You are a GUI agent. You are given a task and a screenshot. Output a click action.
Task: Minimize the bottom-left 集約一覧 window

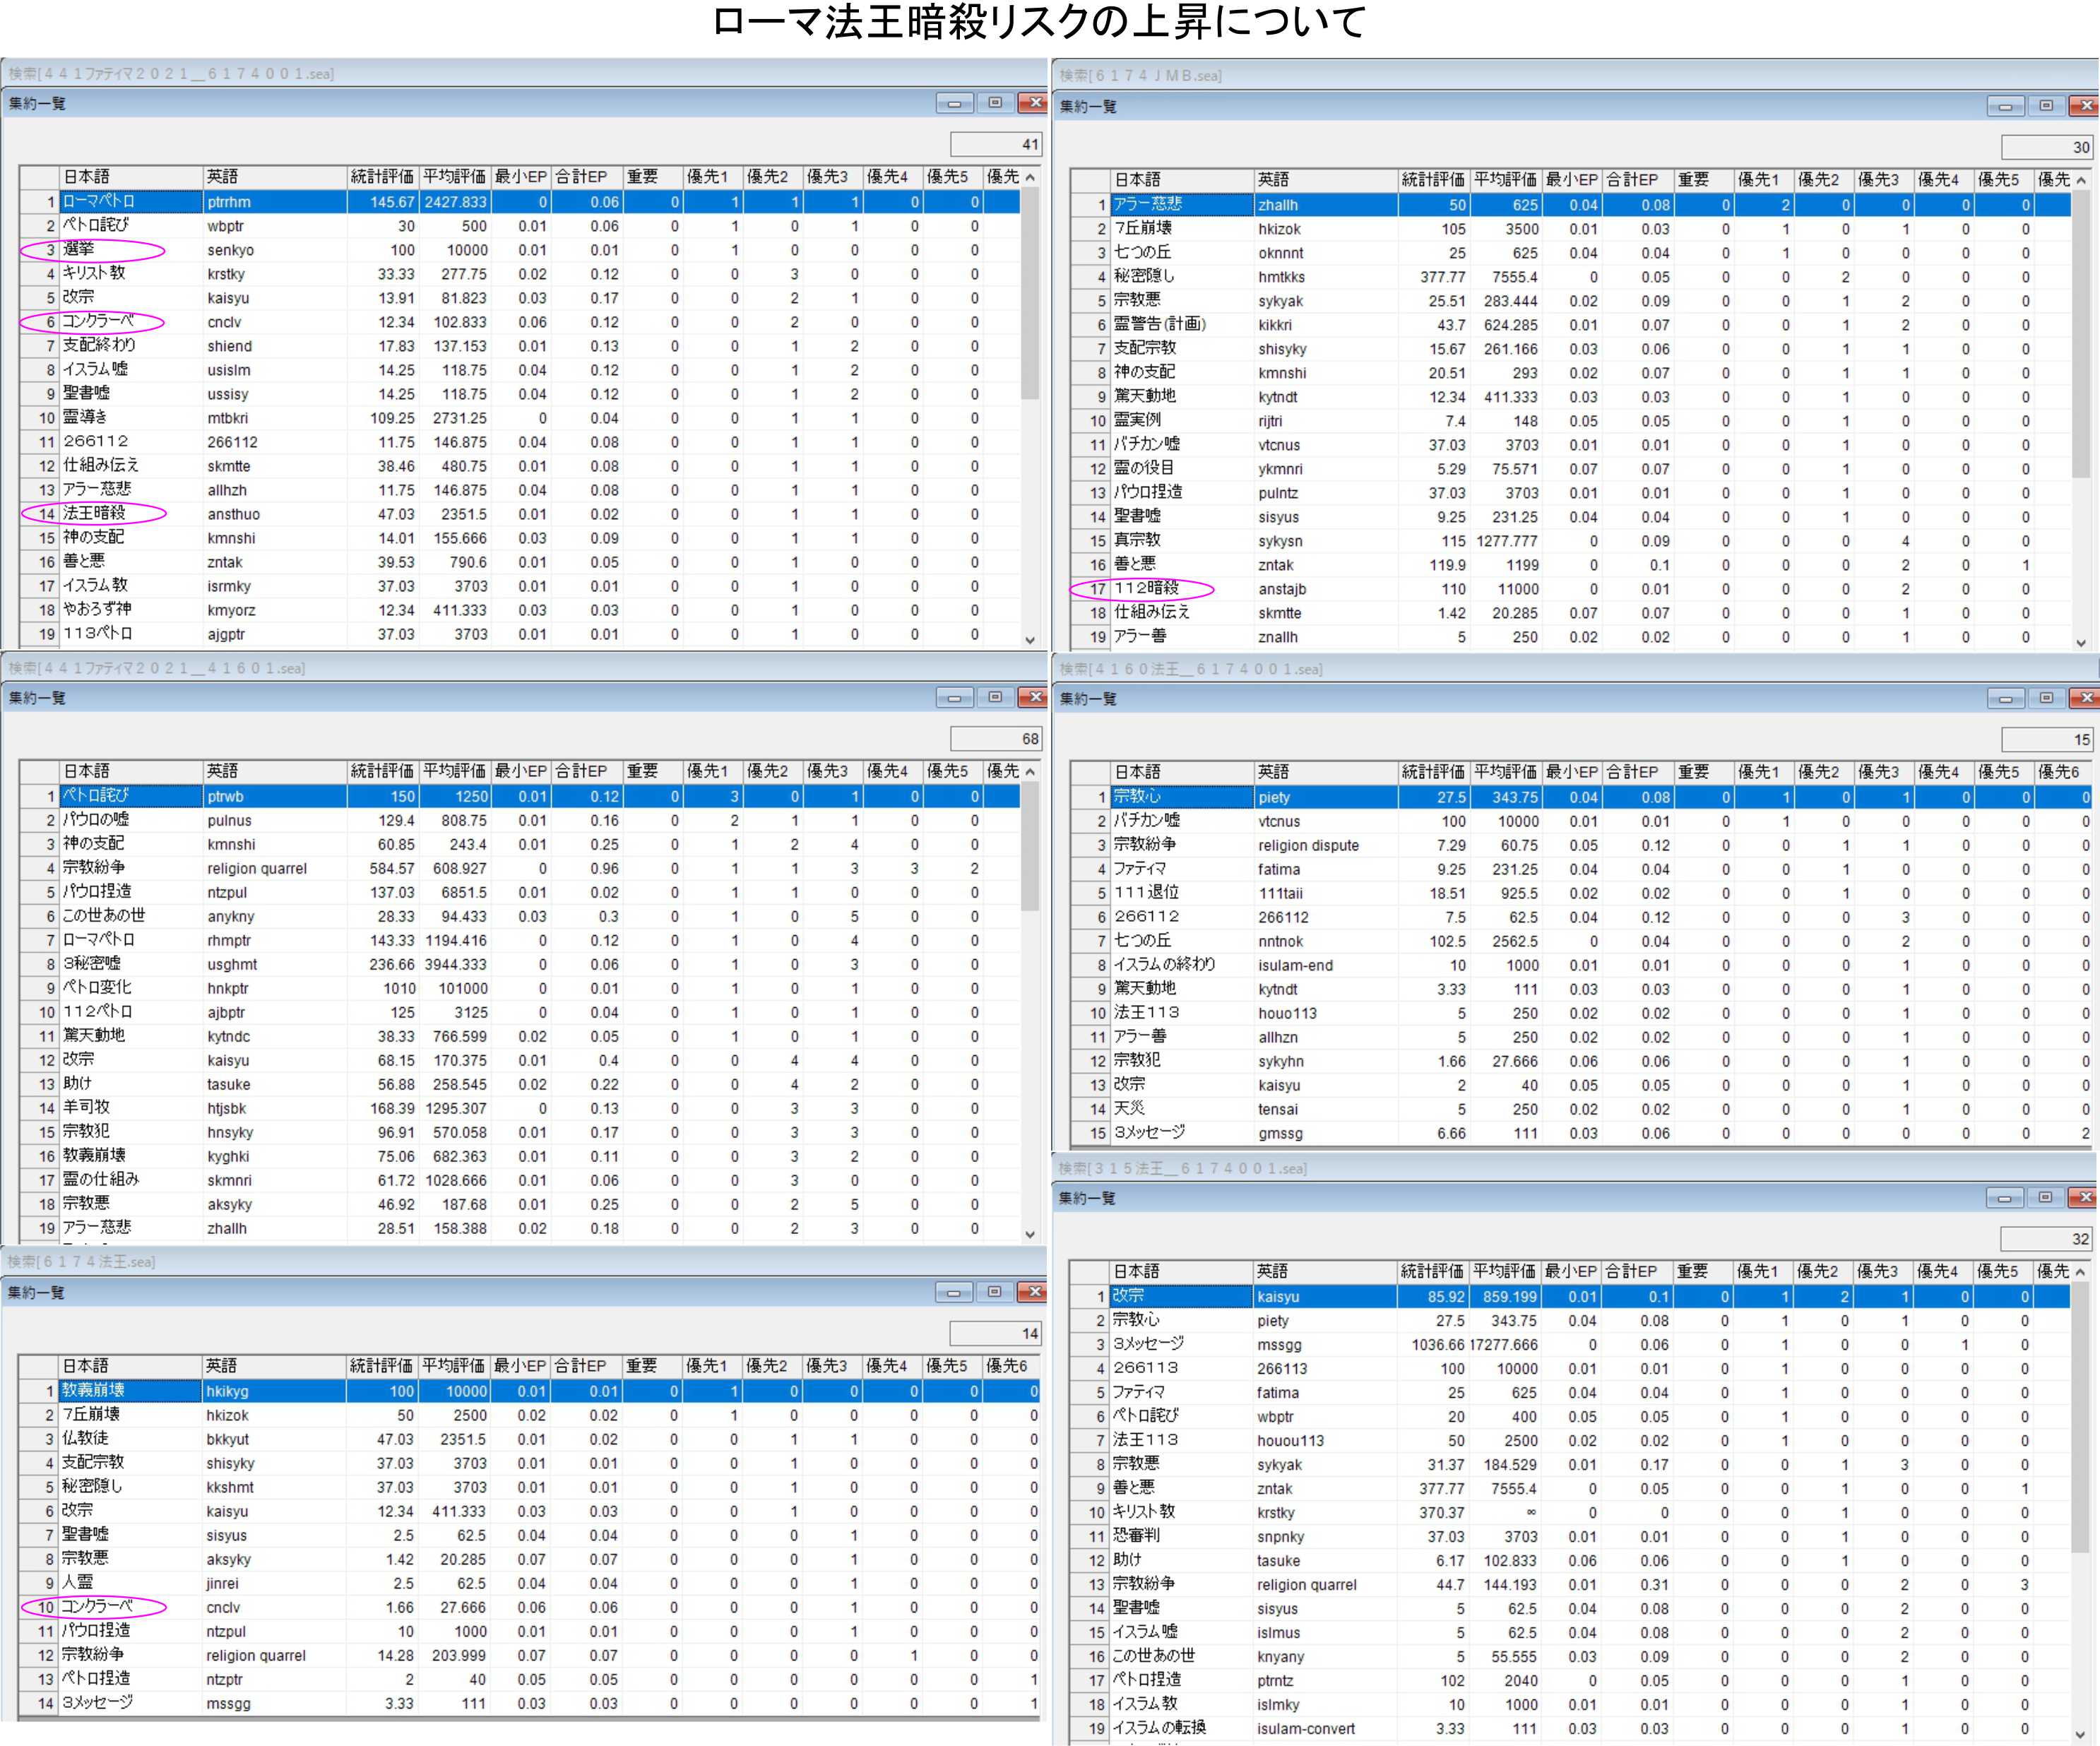point(953,1292)
